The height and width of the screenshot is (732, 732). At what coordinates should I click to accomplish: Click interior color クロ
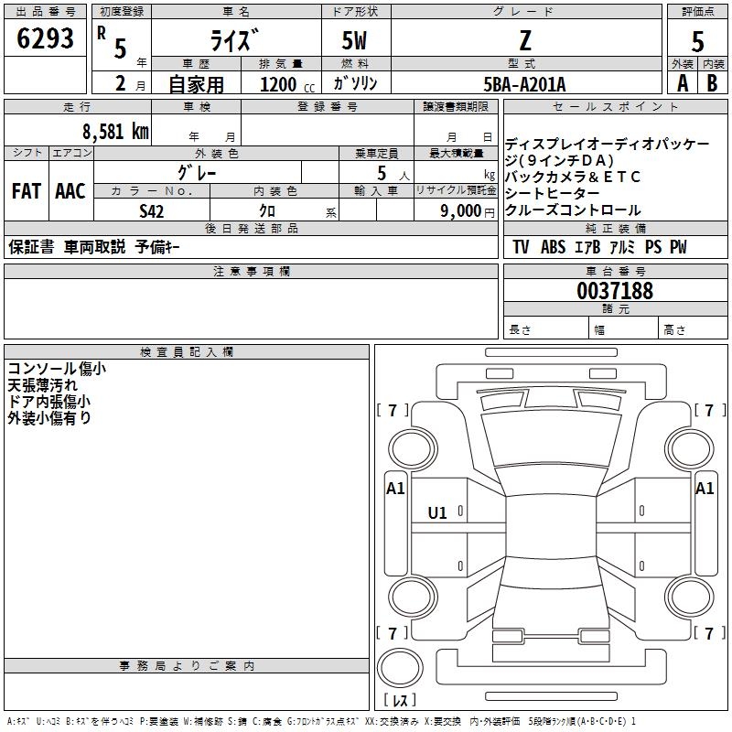point(267,211)
